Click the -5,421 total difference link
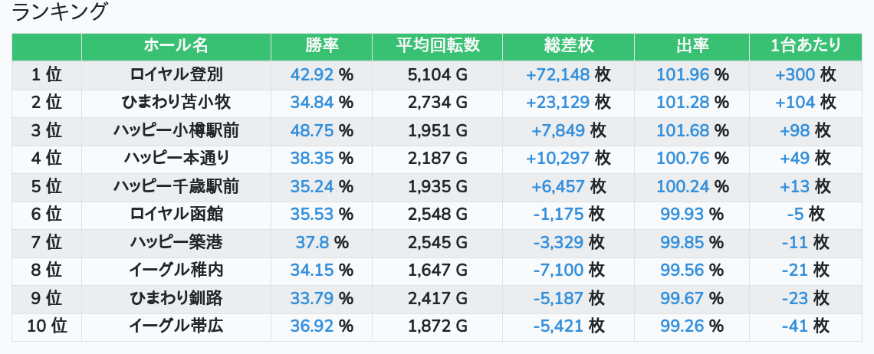 click(x=558, y=326)
